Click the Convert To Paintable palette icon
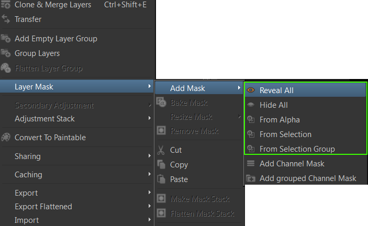 pos(6,138)
